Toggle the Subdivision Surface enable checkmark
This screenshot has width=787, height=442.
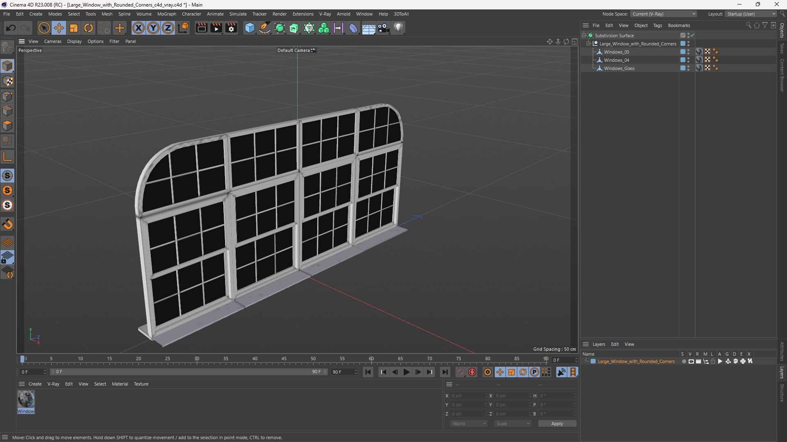(x=692, y=36)
